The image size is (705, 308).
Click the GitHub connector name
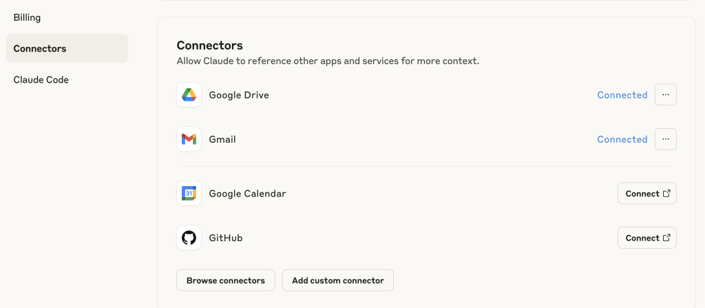(x=226, y=238)
